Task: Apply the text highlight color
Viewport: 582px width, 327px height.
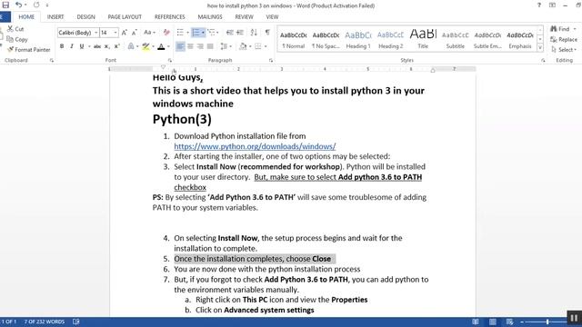Action: (145, 46)
